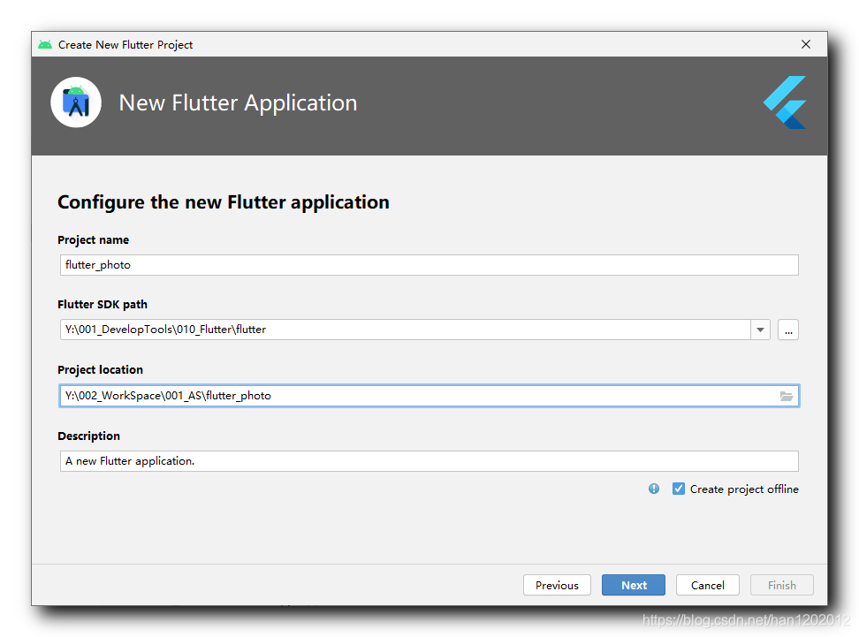Screen dimensions: 859x637
Task: Click the disabled Finish button
Action: click(782, 585)
